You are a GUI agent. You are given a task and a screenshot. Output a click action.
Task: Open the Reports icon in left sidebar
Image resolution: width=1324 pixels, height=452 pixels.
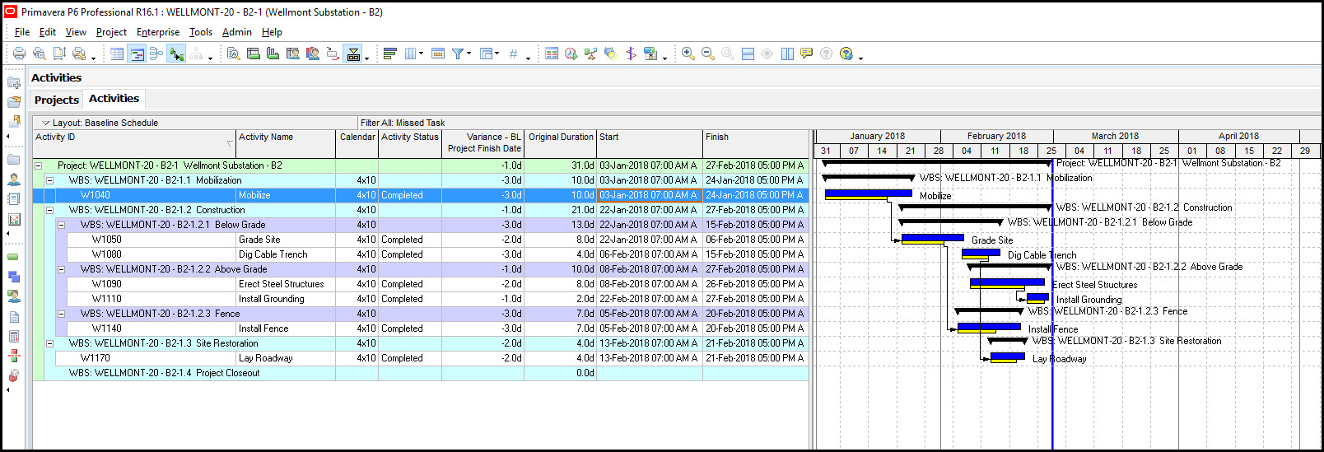point(14,198)
